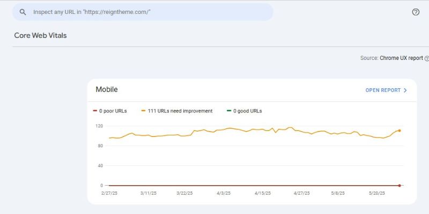Click the 4/15/25 date label on the axis
Viewport: 429px width, 214px height.
pyautogui.click(x=263, y=193)
